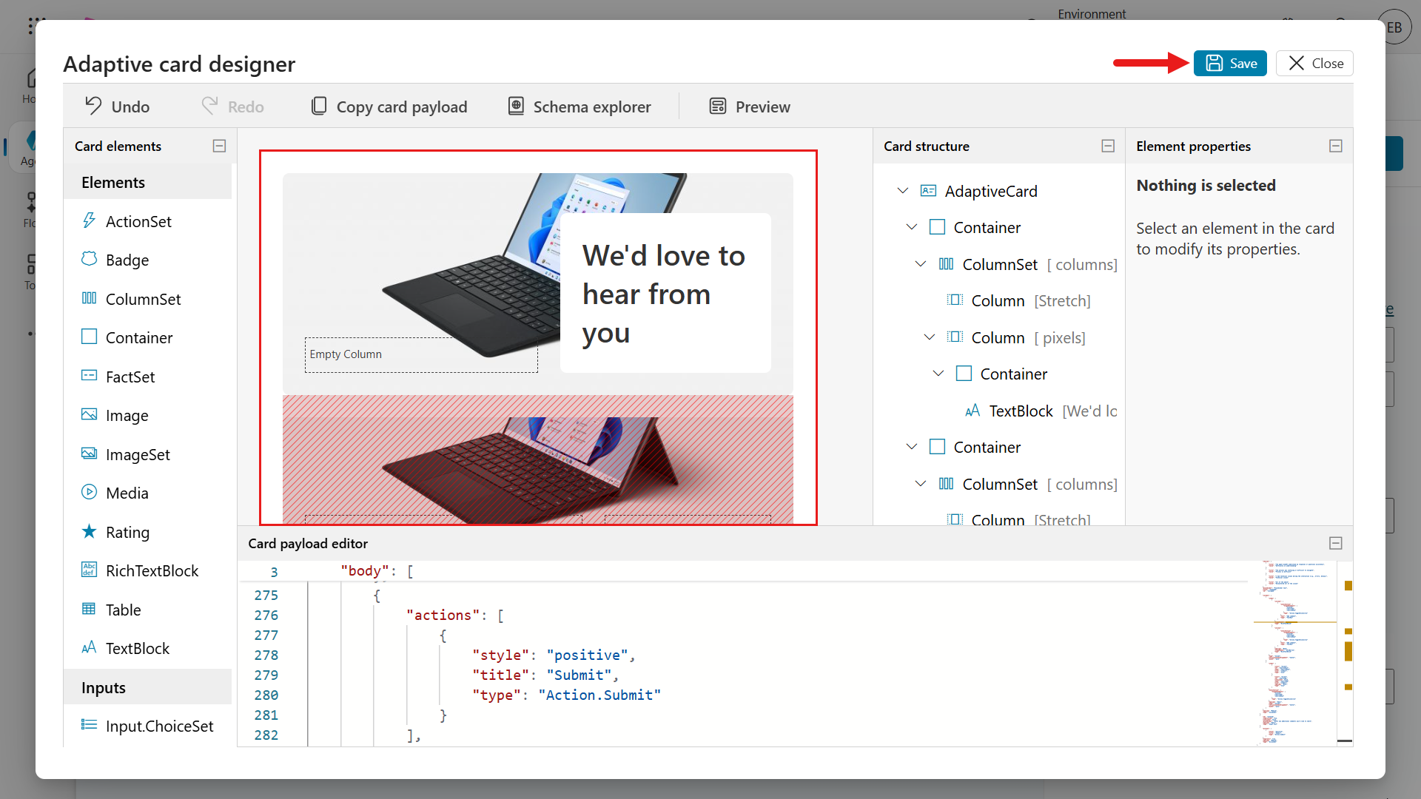Image resolution: width=1421 pixels, height=799 pixels.
Task: Select TextBlock item in card structure
Action: 1021,411
